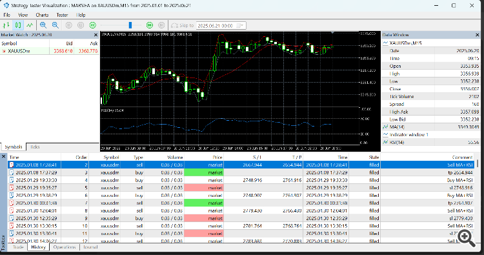
Task: Click the Skip to button
Action: click(x=183, y=26)
